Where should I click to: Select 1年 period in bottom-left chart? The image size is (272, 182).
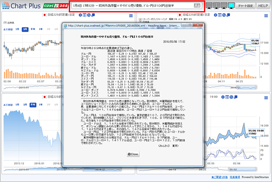tap(41, 105)
